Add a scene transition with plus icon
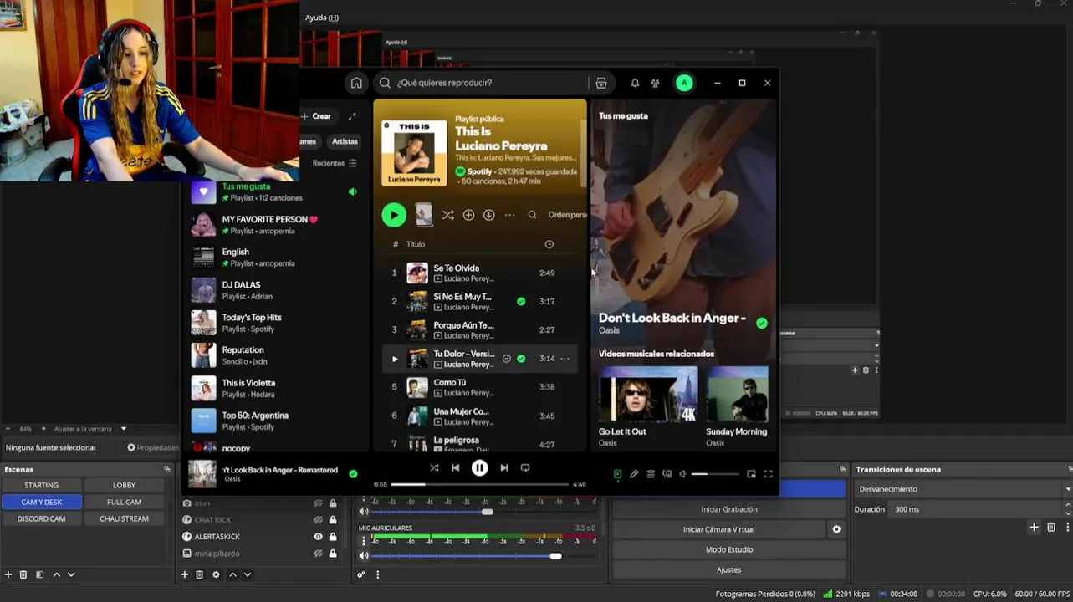This screenshot has width=1073, height=602. point(1034,527)
